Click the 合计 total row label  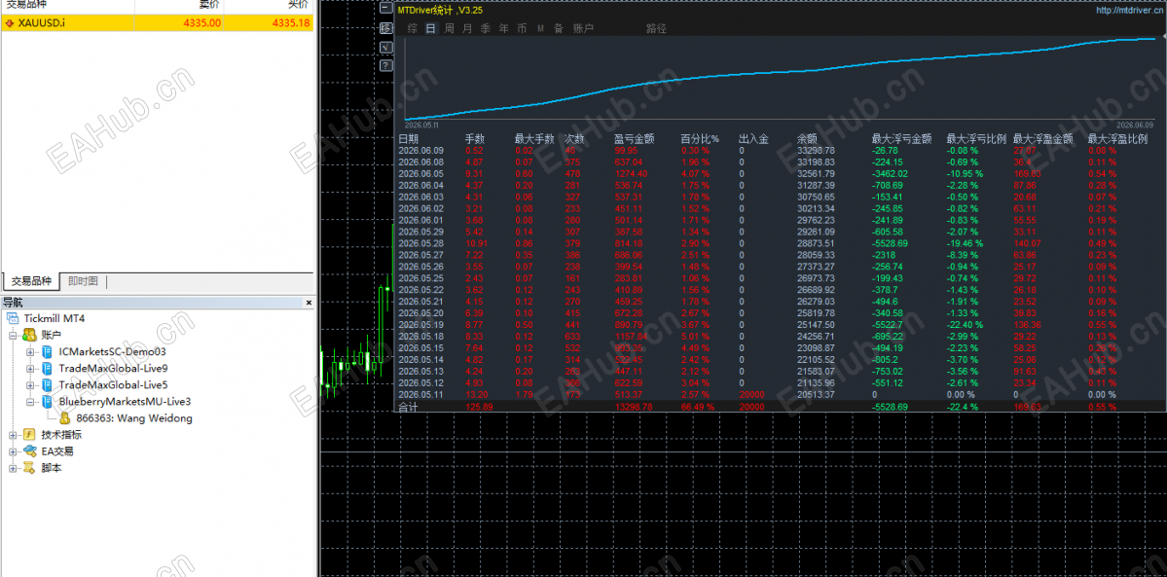click(409, 408)
